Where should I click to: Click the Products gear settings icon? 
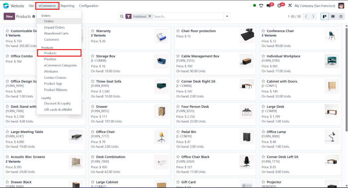(34, 16)
